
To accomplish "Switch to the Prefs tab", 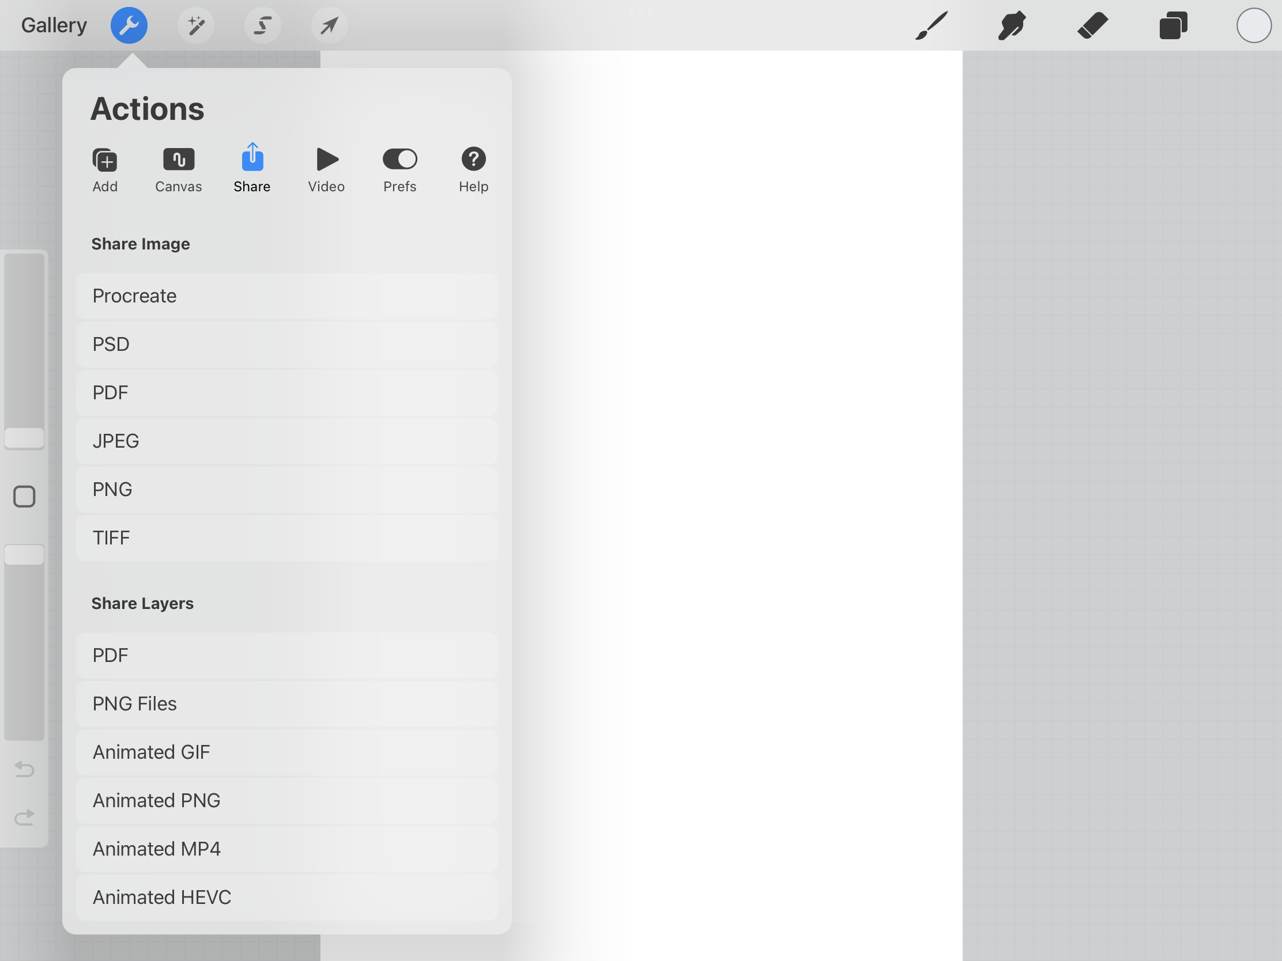I will [x=400, y=170].
